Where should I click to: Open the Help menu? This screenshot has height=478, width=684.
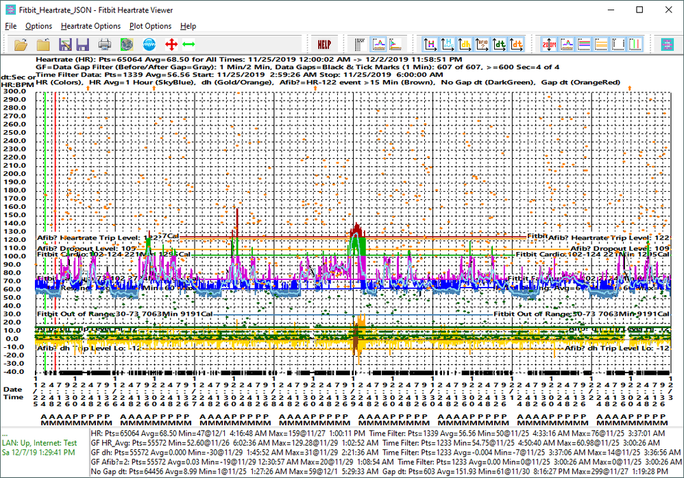tap(188, 26)
